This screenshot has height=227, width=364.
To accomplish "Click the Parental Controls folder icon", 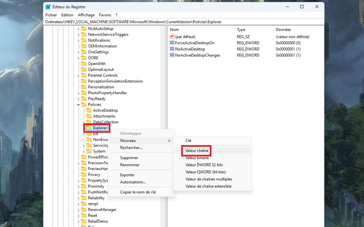I will point(84,75).
